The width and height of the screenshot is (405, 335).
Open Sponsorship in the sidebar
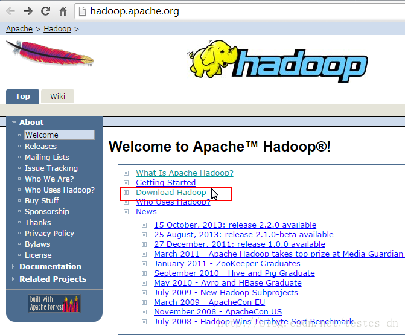click(x=47, y=211)
